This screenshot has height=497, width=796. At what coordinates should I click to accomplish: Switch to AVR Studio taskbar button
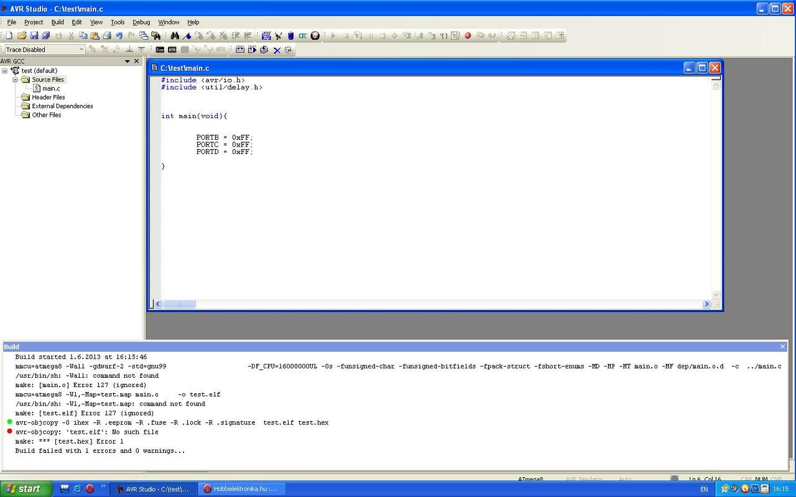(x=155, y=489)
